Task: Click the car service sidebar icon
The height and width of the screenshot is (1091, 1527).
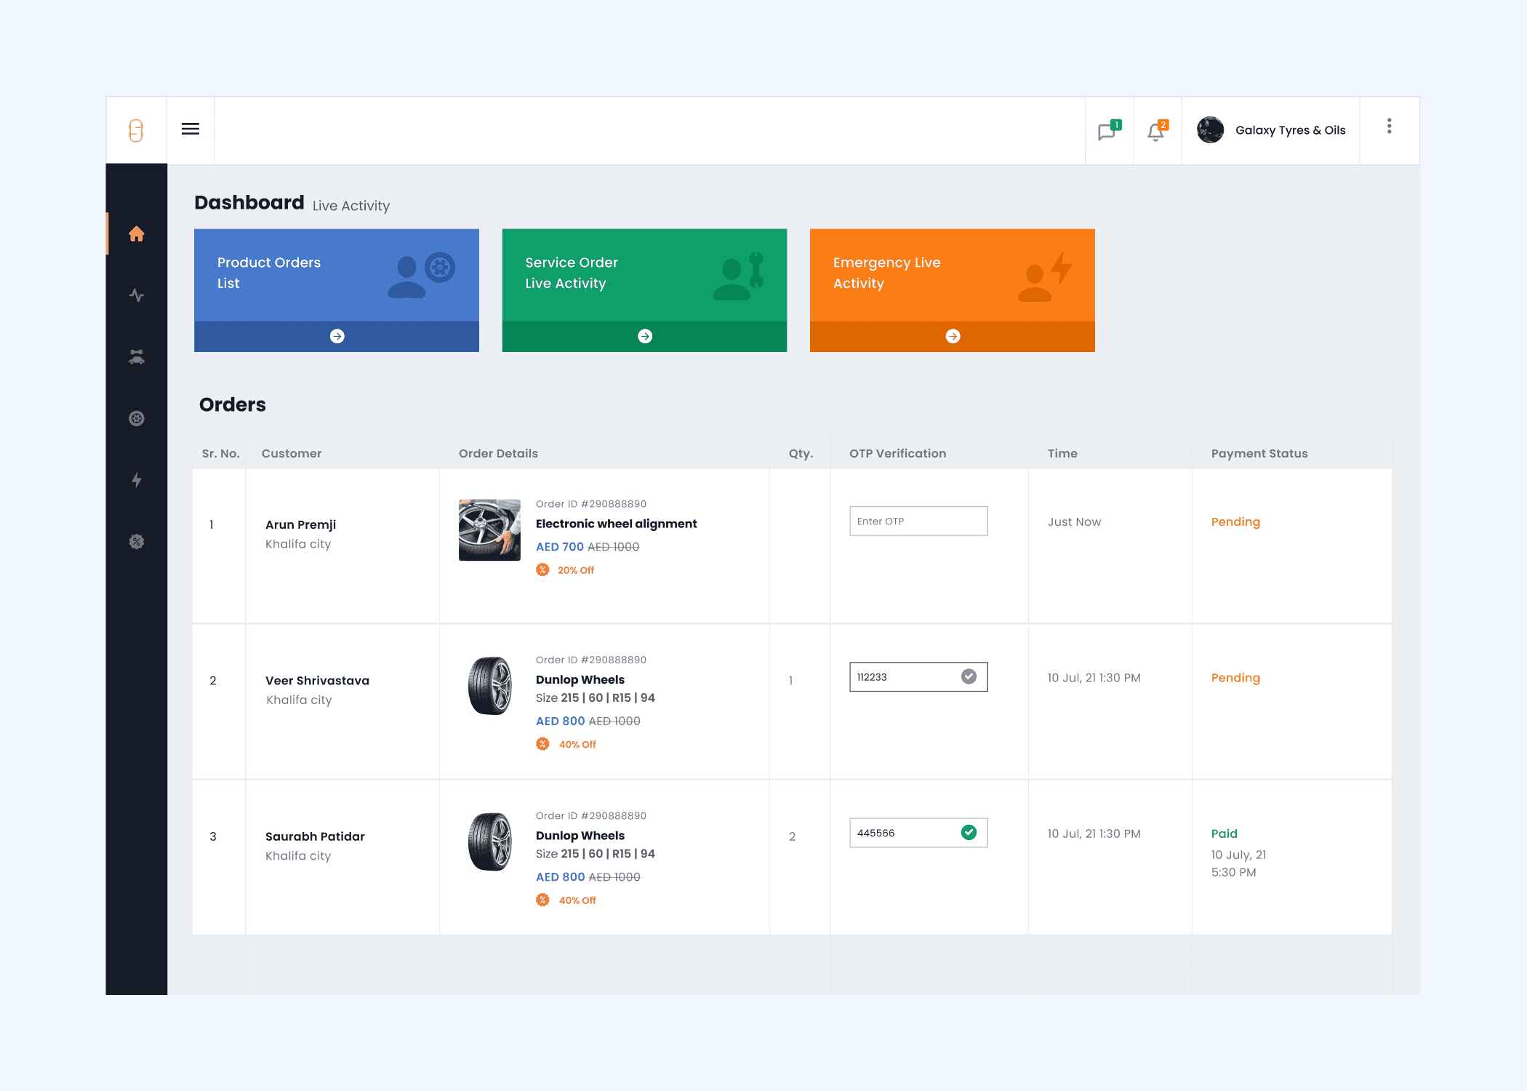Action: [137, 357]
